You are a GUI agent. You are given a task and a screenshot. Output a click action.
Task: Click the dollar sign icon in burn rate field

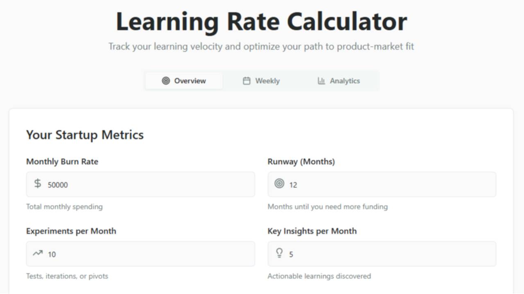click(38, 184)
